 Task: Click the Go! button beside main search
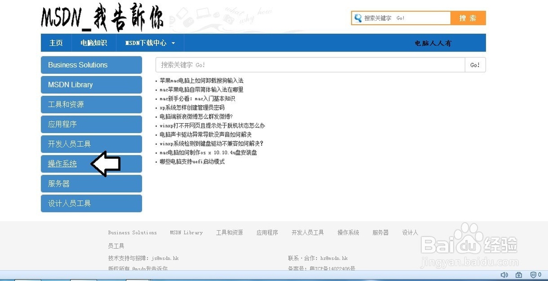[475, 65]
